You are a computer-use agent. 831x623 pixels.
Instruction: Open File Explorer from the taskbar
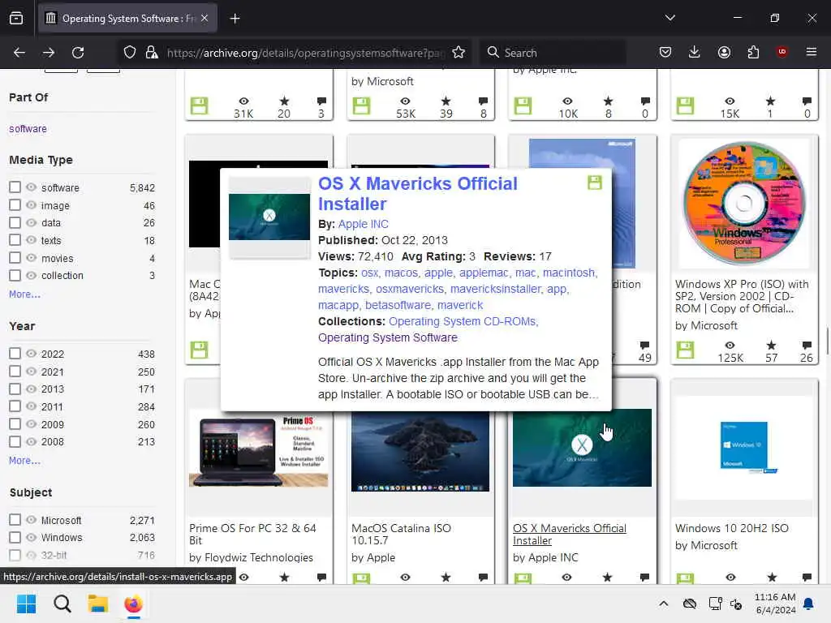point(97,604)
